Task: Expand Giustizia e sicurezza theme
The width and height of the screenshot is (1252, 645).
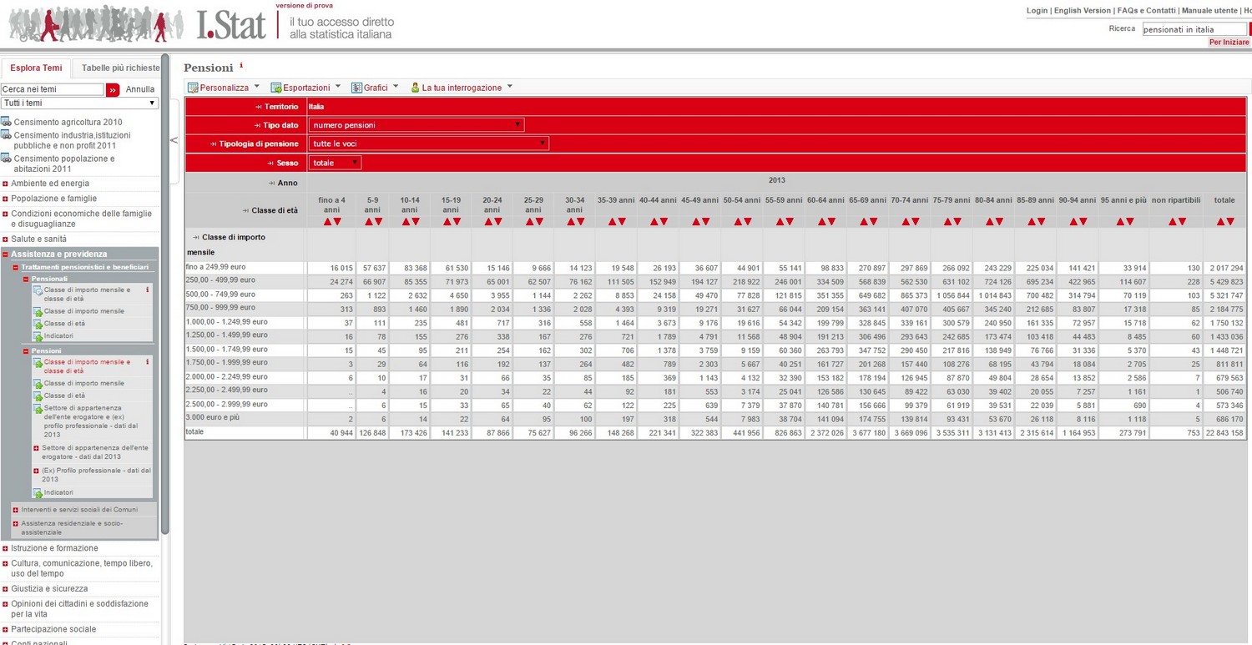Action: click(x=5, y=589)
